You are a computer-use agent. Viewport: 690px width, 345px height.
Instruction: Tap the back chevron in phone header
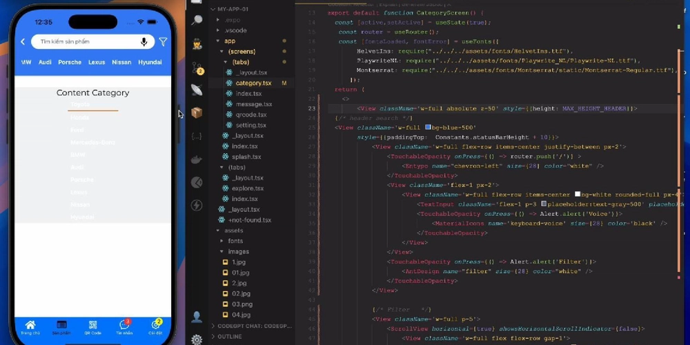(23, 42)
